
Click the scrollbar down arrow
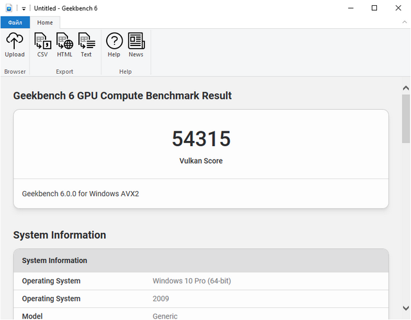click(x=405, y=308)
